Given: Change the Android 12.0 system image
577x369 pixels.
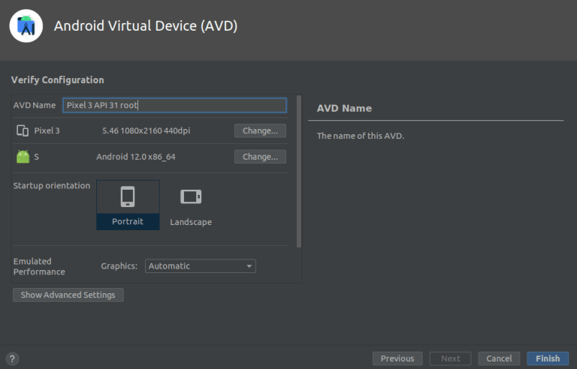Looking at the screenshot, I should [260, 157].
